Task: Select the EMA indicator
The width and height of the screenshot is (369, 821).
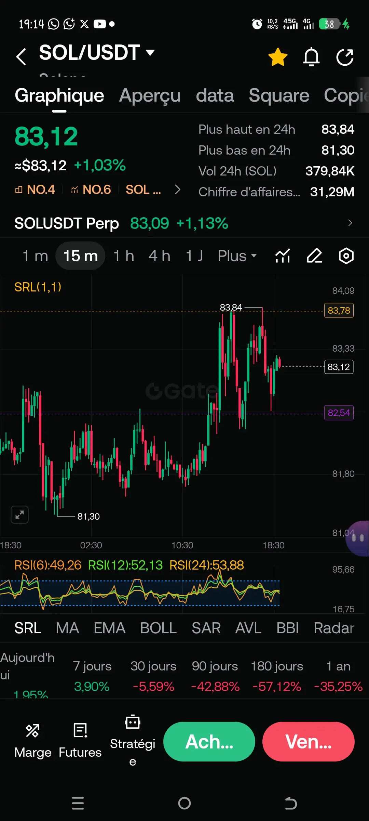Action: tap(109, 628)
